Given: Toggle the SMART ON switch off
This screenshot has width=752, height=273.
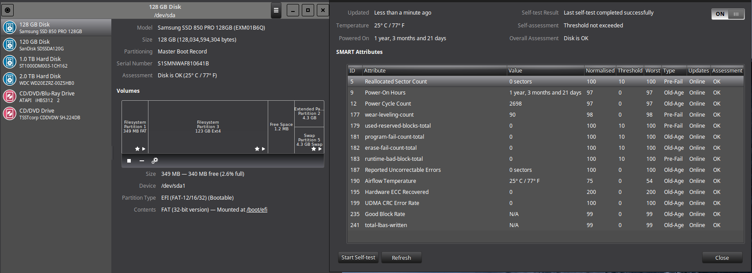Looking at the screenshot, I should (x=728, y=14).
